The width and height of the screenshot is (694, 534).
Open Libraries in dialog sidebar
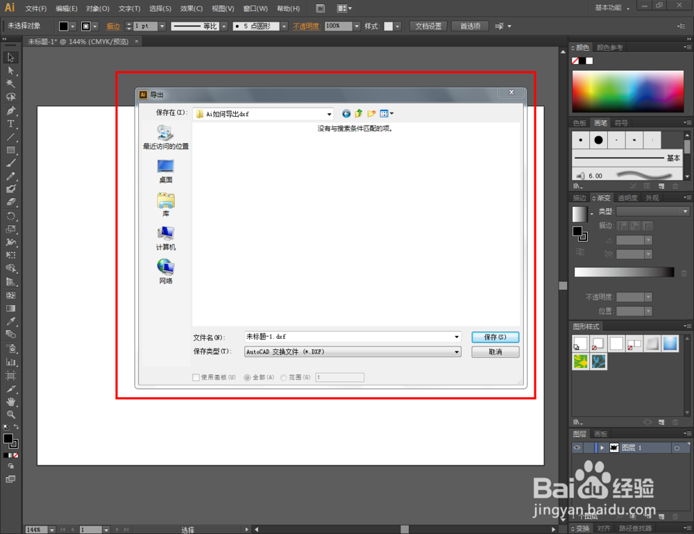click(166, 205)
